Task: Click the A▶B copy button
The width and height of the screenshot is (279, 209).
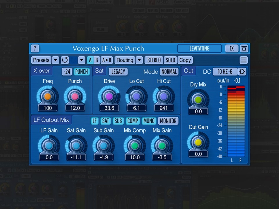Action: (x=107, y=60)
